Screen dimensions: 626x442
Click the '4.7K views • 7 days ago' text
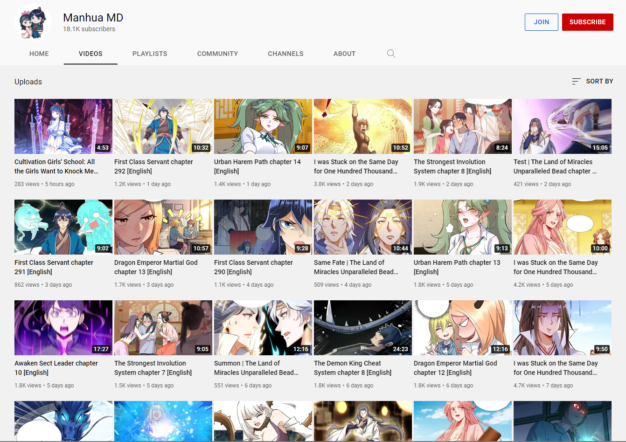[x=543, y=386]
